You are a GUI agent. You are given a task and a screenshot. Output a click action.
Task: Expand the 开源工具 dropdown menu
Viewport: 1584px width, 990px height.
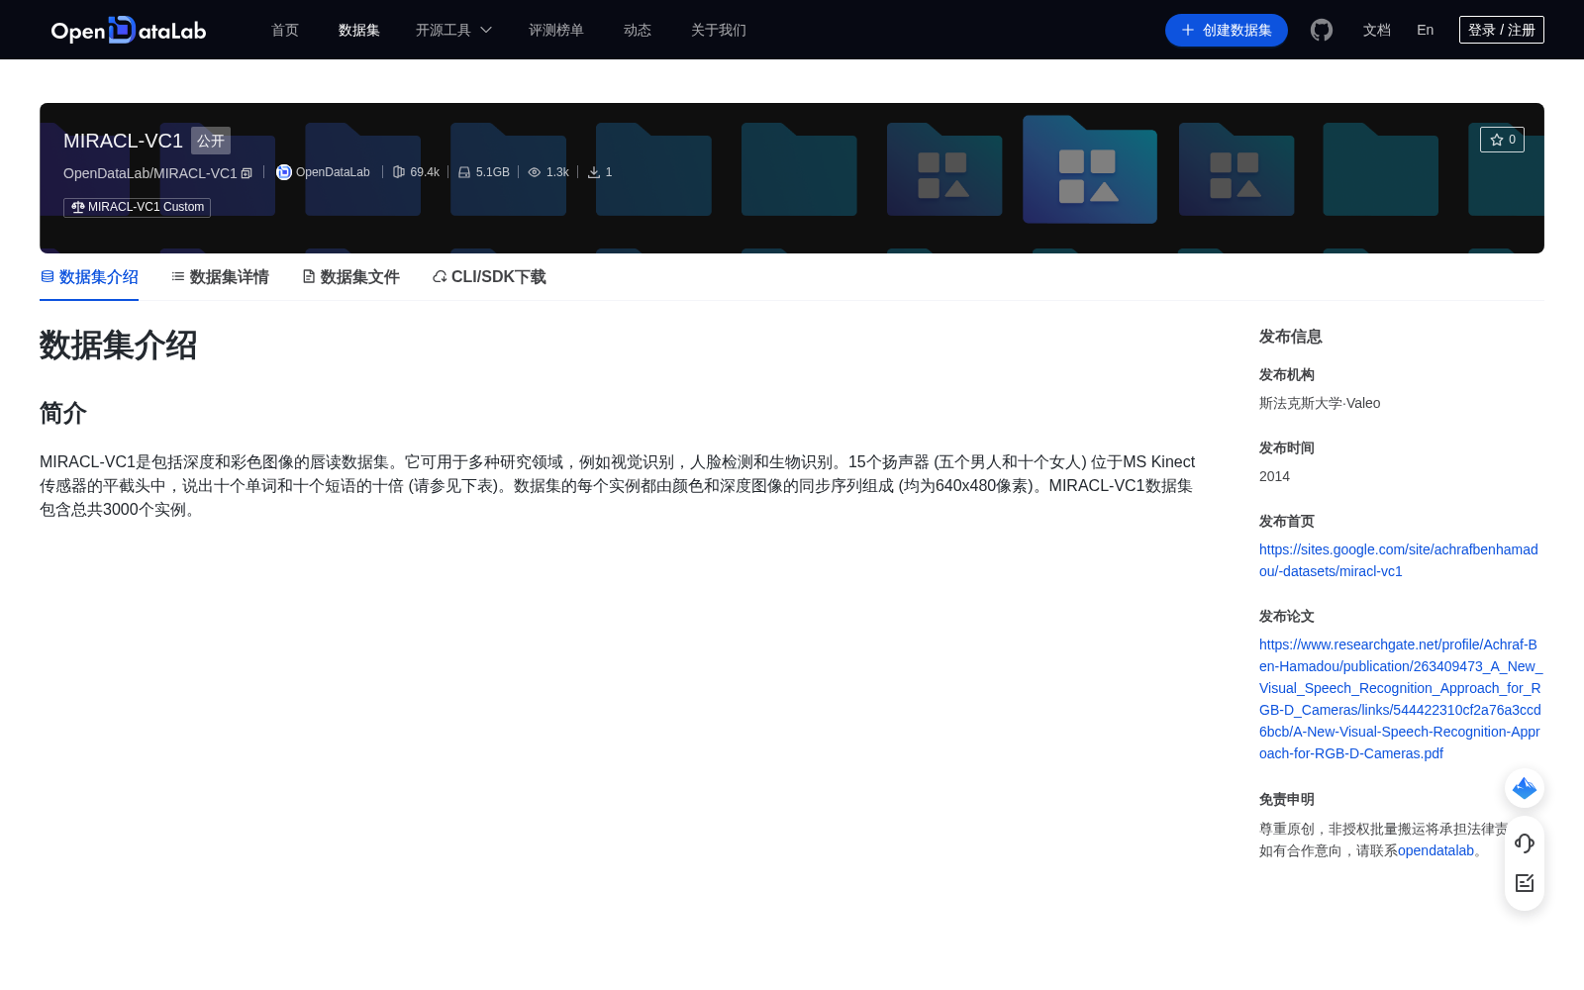click(x=453, y=30)
